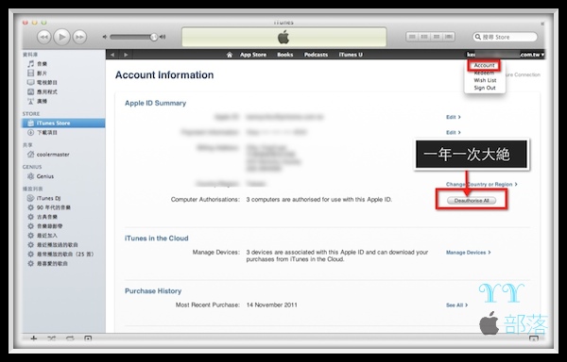Focus the Store search field
567x362 pixels.
click(506, 37)
